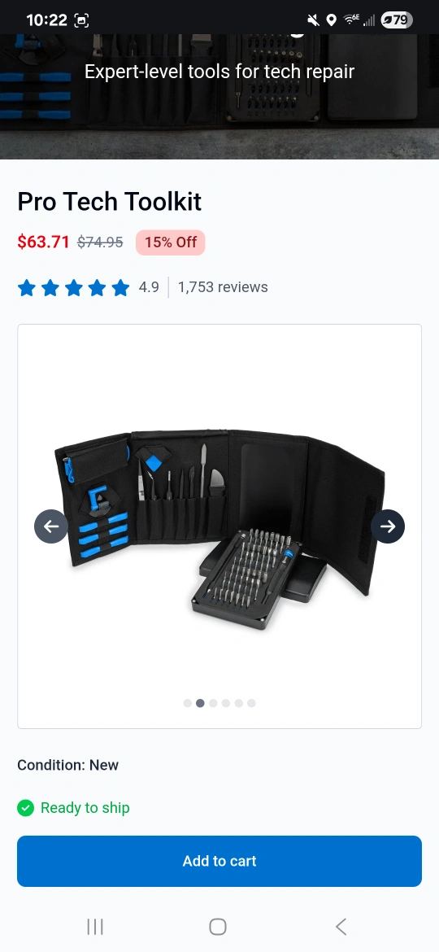Viewport: 439px width, 952px height.
Task: Tap the 15% Off discount badge
Action: click(x=171, y=242)
